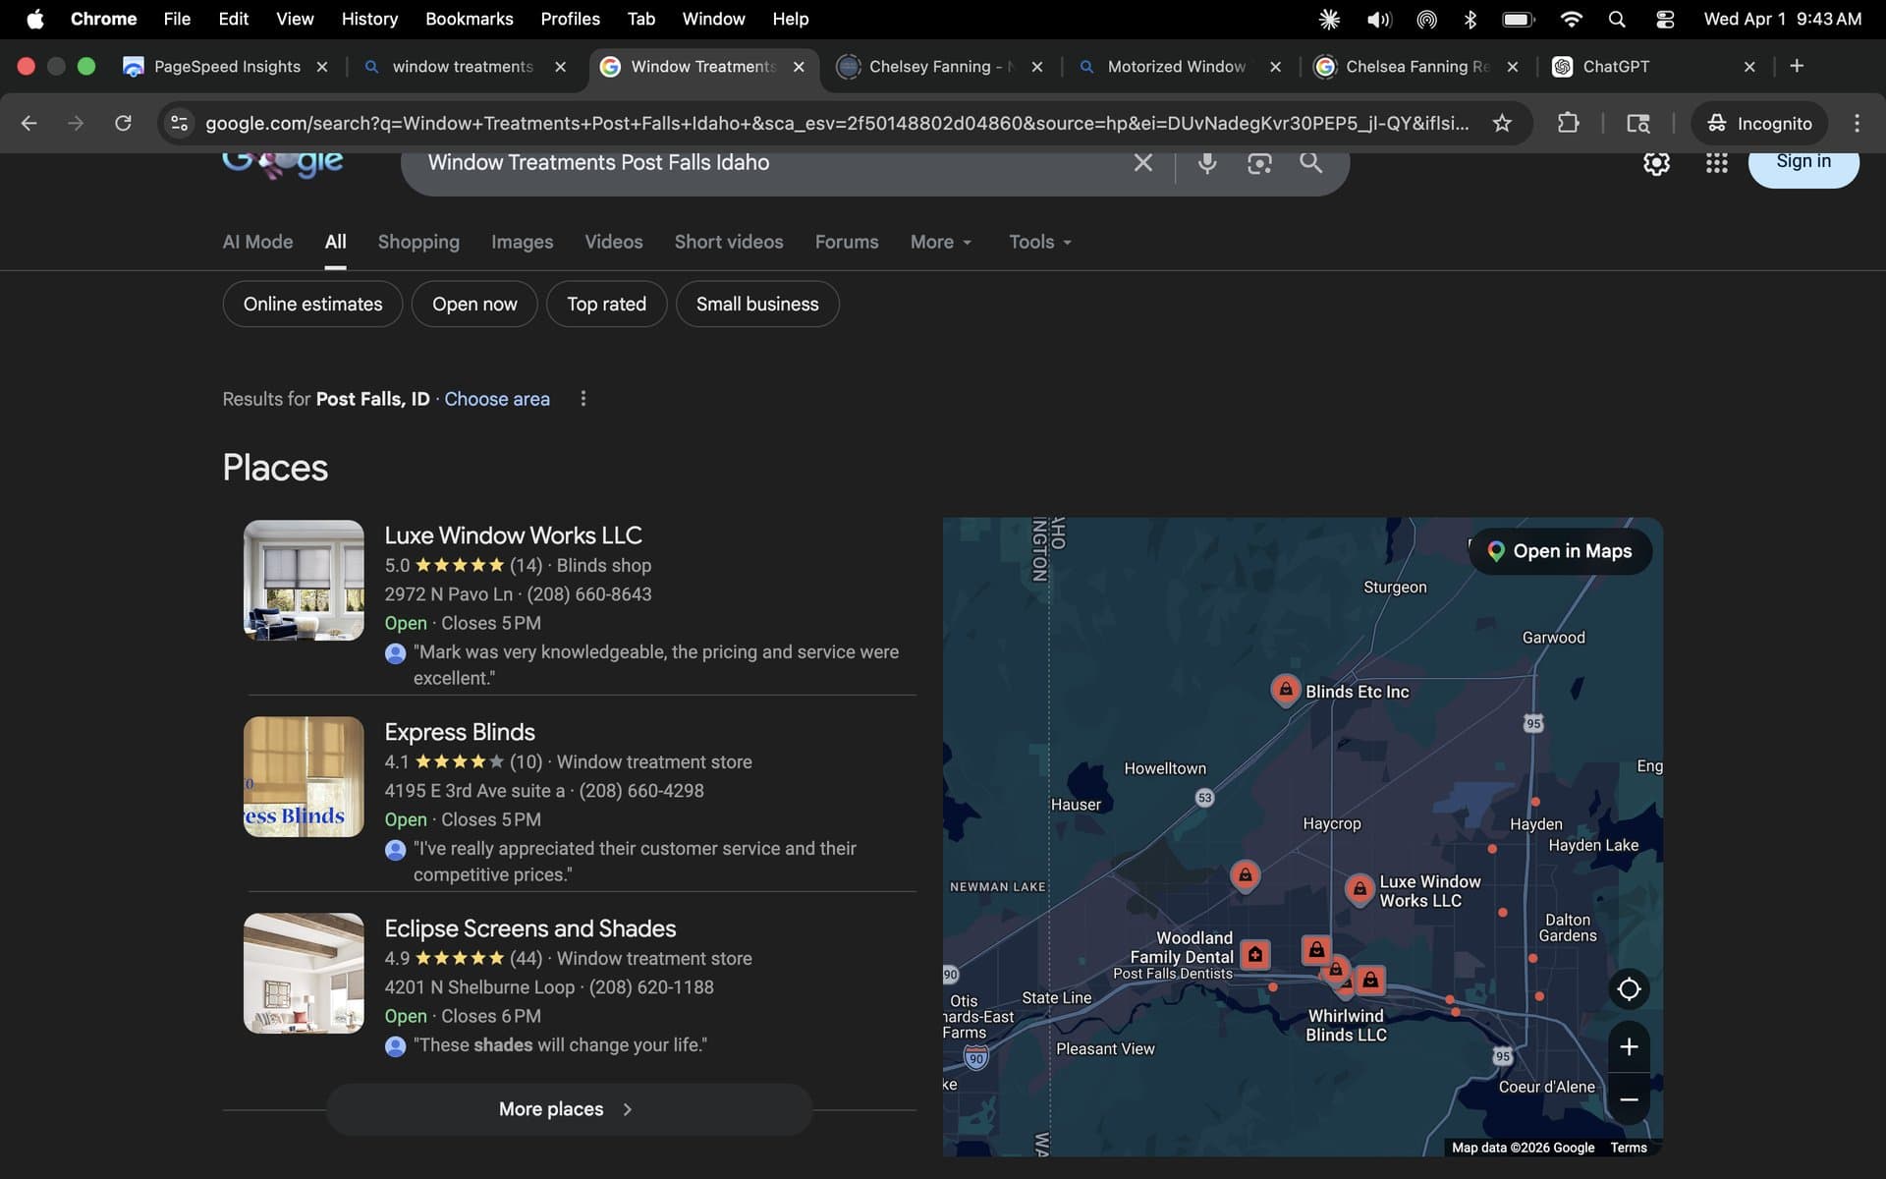The image size is (1886, 1179).
Task: Open the Tools dropdown
Action: pos(1038,242)
